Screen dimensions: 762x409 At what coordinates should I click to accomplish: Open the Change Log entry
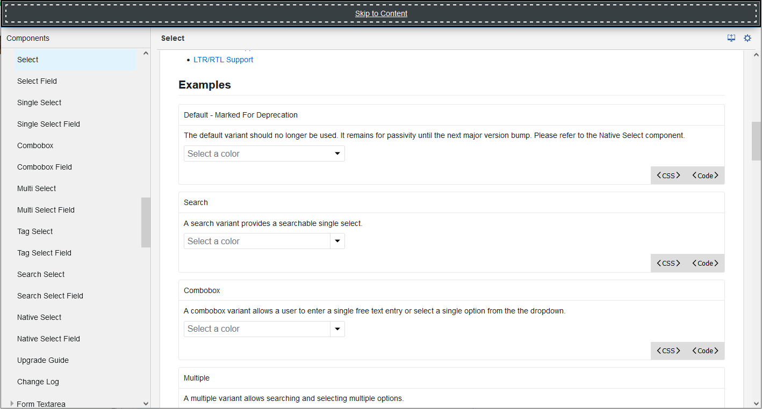pos(38,382)
